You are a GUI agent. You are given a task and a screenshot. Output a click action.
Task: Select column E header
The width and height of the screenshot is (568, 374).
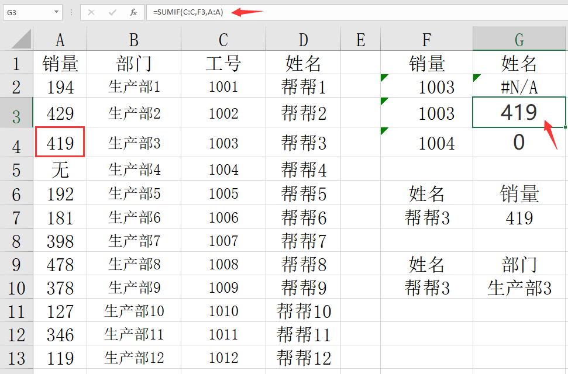click(360, 39)
